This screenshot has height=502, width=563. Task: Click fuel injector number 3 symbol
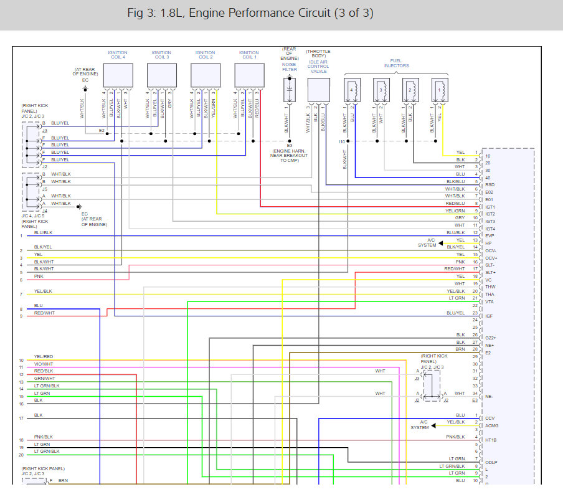click(381, 90)
